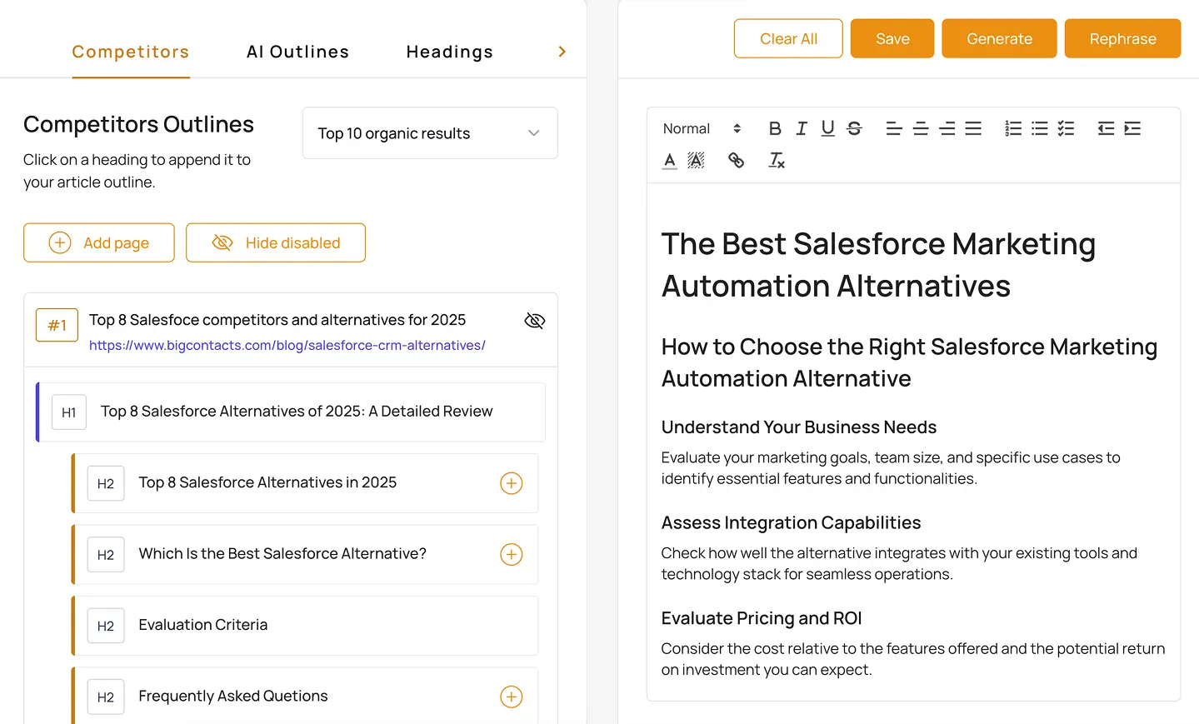Insert a bulleted list
Image resolution: width=1199 pixels, height=724 pixels.
pos(1040,128)
